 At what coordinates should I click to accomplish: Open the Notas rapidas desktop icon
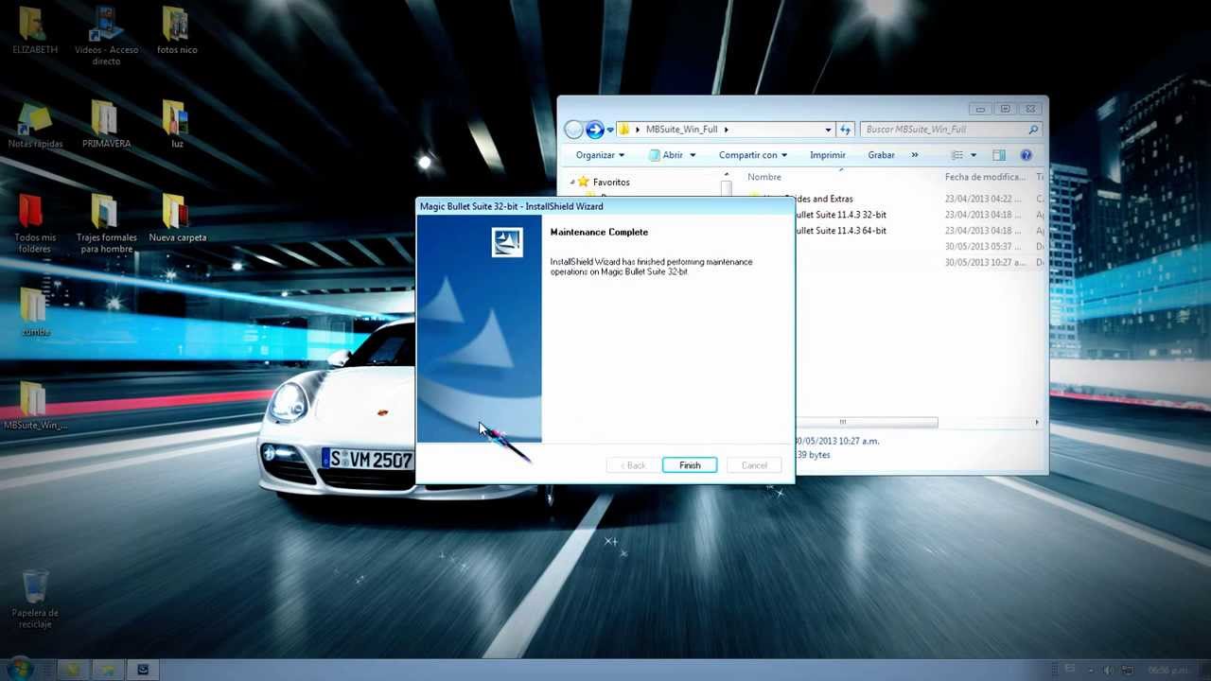coord(35,125)
